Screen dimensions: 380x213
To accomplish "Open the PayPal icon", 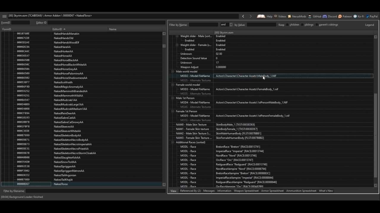I will [368, 16].
